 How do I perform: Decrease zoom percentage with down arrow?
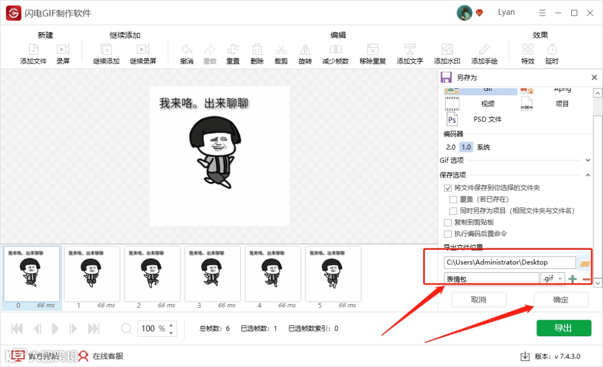point(171,333)
